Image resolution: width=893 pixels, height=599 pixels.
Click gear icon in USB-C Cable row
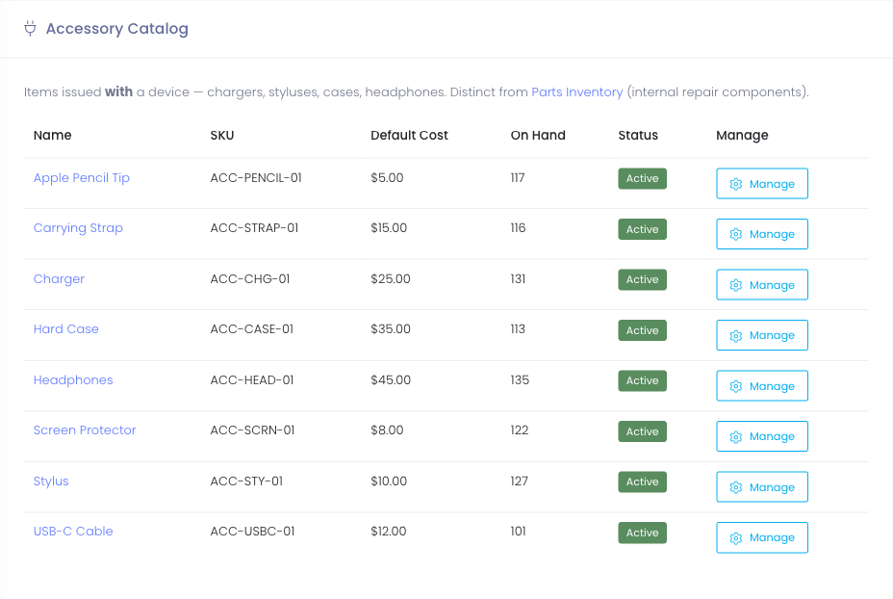pyautogui.click(x=736, y=538)
